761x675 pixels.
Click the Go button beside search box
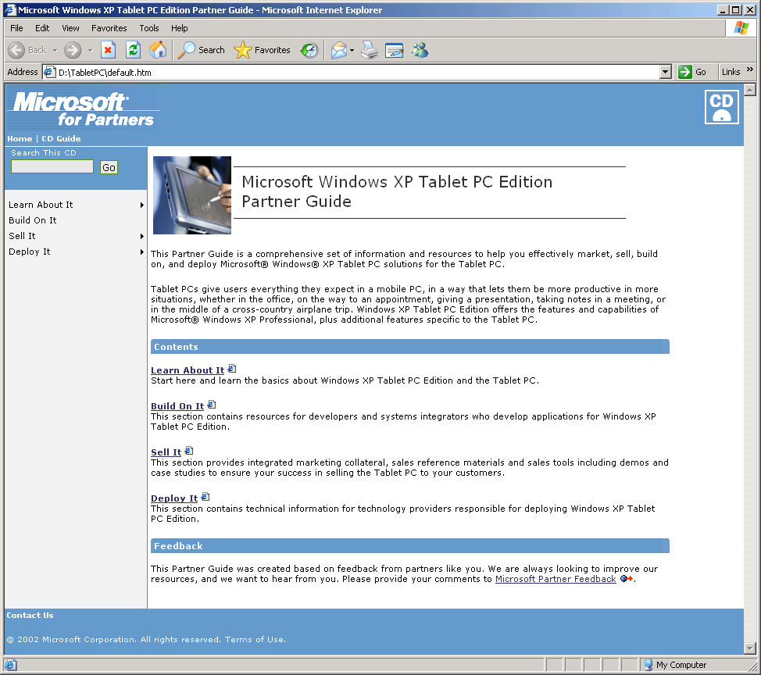click(109, 167)
